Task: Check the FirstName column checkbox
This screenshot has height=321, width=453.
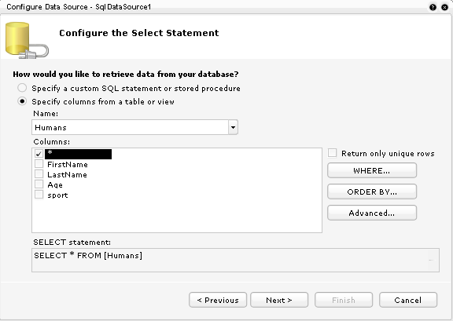Action: coord(39,164)
